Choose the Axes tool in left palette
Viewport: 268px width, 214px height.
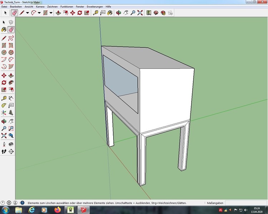click(x=4, y=113)
